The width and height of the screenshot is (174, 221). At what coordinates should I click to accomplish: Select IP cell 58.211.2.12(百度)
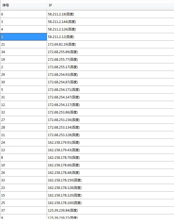tap(111, 37)
